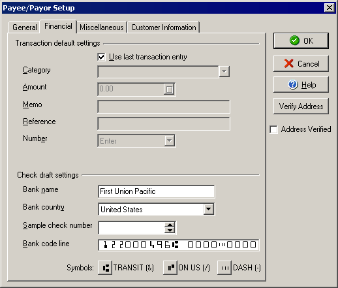Click into the Bank name field
Viewport: 338px width, 288px height.
157,191
